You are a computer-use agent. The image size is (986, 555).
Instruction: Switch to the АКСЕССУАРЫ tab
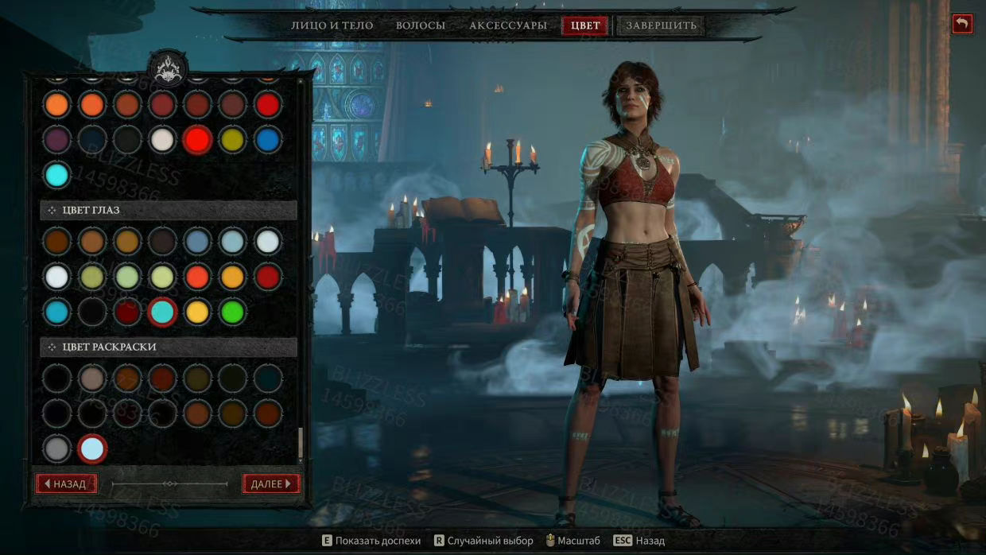click(x=508, y=25)
